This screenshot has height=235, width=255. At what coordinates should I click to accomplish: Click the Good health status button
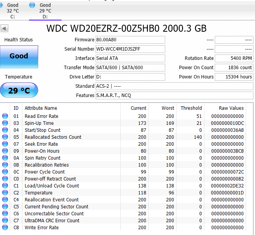(19, 57)
